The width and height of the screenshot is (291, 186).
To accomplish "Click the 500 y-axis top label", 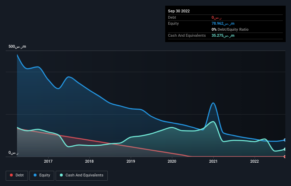I will [x=17, y=46].
